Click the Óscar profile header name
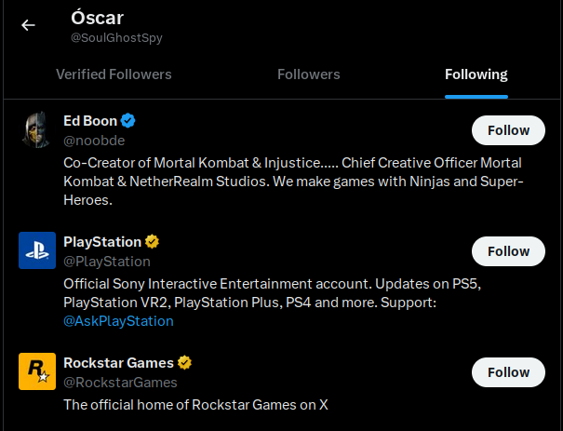 pyautogui.click(x=97, y=18)
